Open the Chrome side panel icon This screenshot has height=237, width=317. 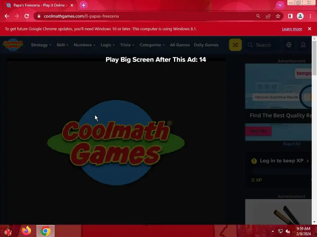[x=290, y=16]
